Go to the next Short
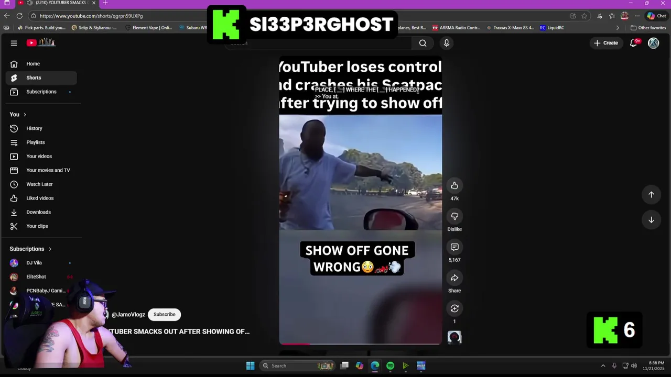Image resolution: width=671 pixels, height=377 pixels. tap(651, 220)
